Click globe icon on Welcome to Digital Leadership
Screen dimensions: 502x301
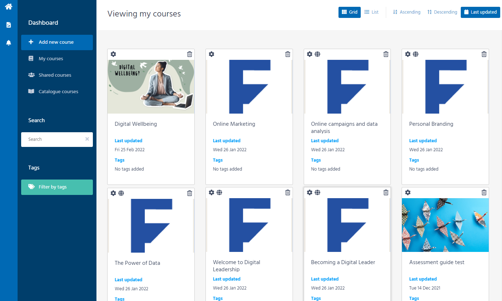(219, 192)
